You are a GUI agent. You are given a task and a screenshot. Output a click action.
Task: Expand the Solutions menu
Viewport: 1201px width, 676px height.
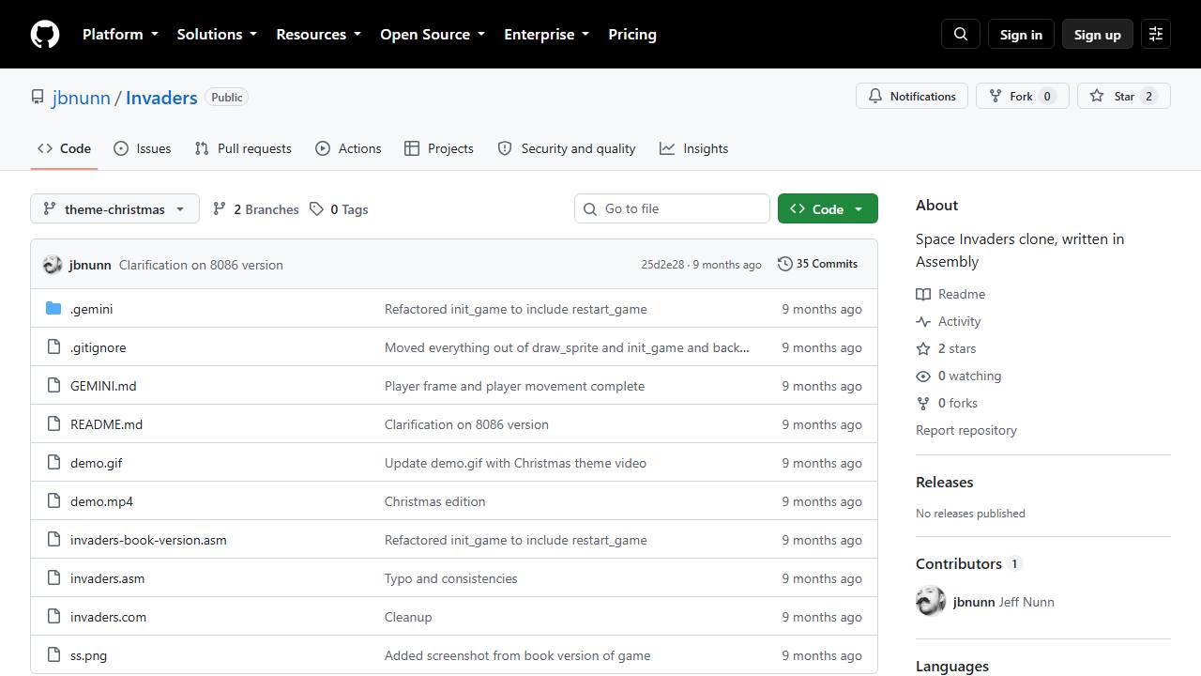(217, 35)
